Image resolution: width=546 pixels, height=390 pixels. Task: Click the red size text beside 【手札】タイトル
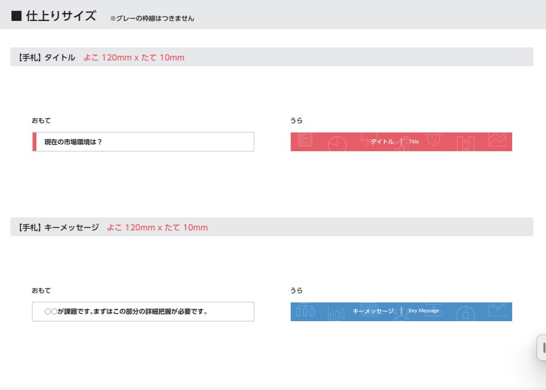(134, 57)
